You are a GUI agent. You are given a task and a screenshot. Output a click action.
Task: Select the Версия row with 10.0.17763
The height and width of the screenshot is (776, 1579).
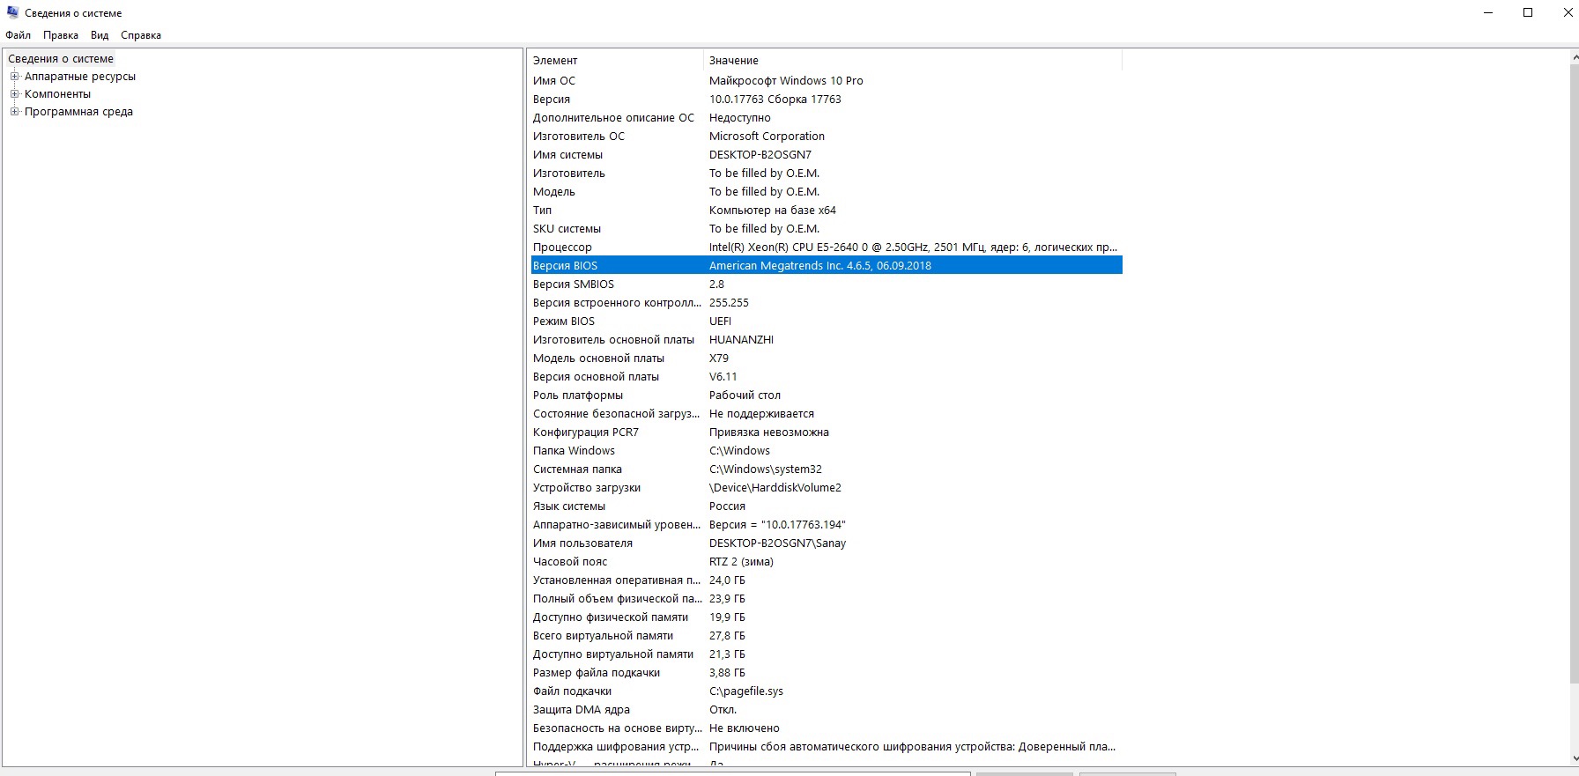tap(825, 100)
